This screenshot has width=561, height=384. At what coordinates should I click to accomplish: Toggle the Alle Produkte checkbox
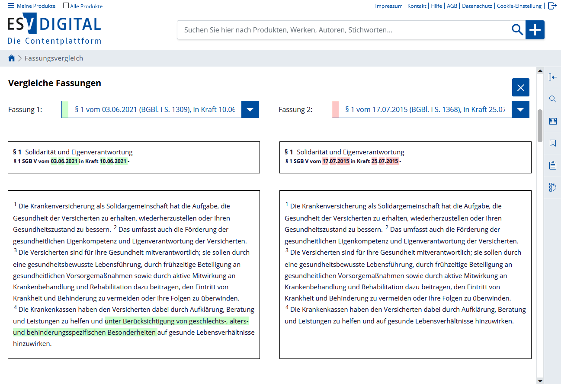pos(66,6)
